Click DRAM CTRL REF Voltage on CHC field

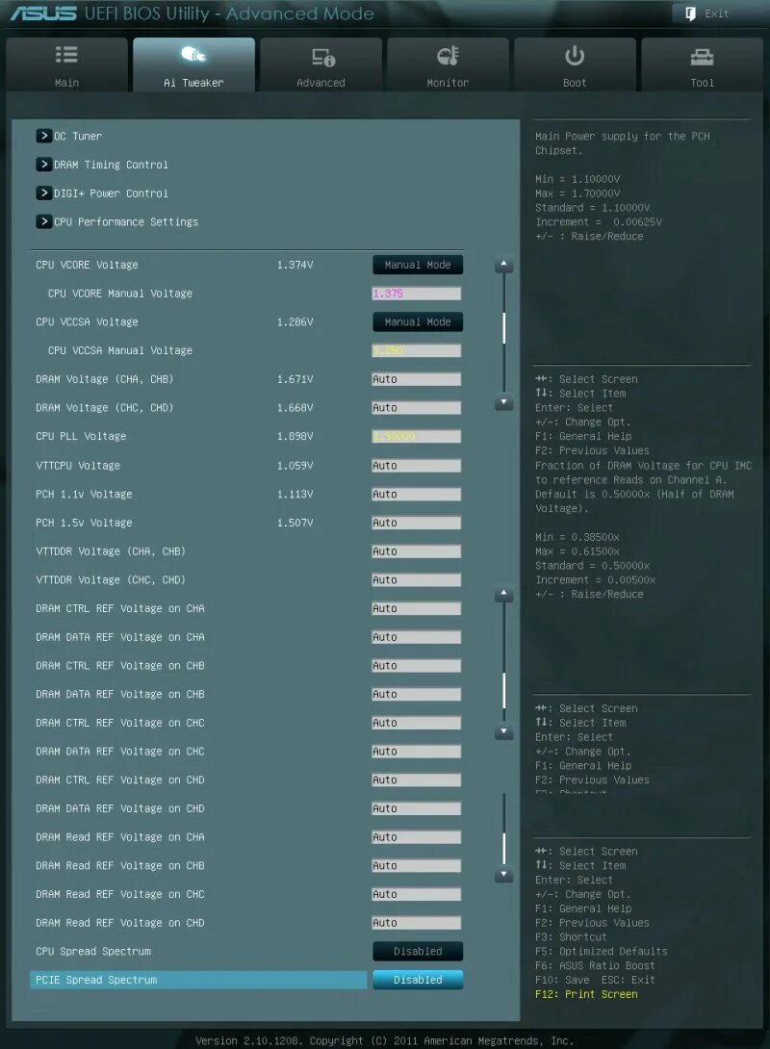click(416, 723)
